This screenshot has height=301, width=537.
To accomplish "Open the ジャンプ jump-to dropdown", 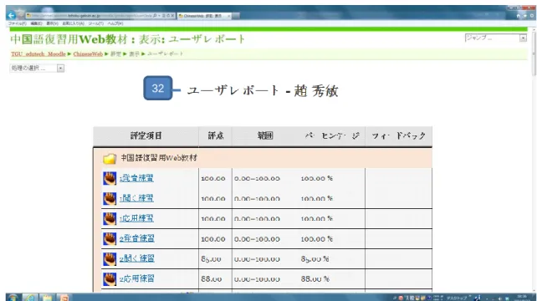I will tap(495, 38).
